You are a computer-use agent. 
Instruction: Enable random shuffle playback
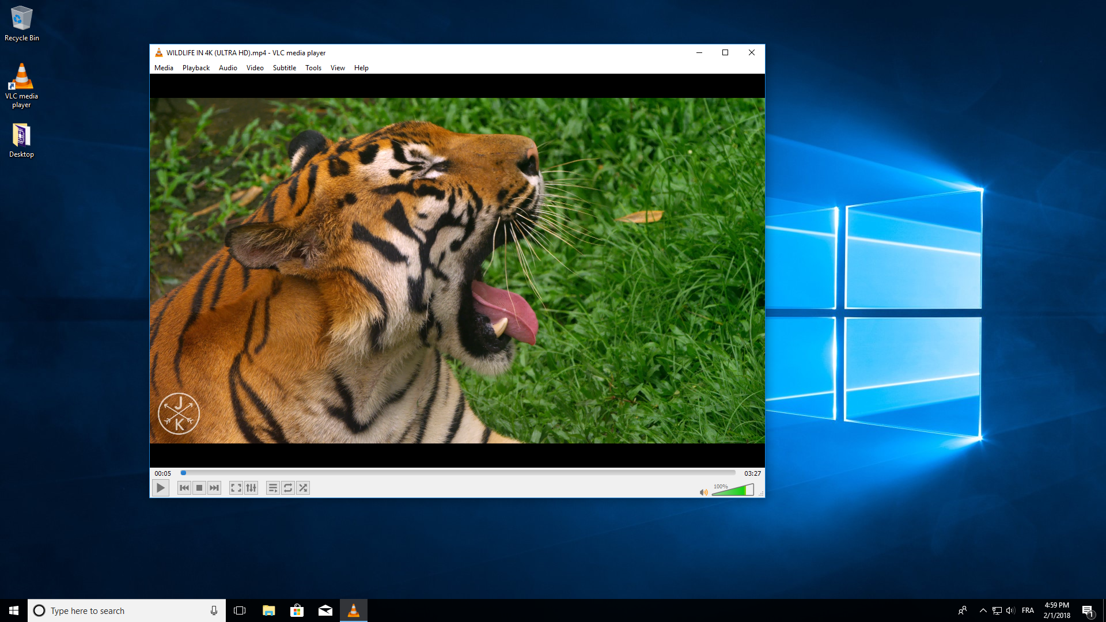tap(302, 487)
